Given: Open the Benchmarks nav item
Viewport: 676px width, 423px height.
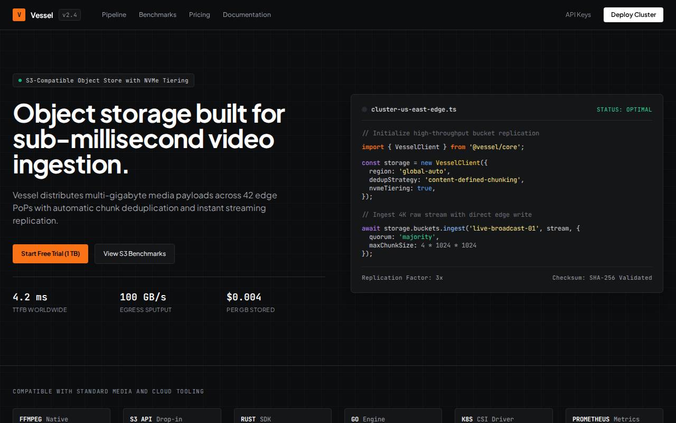Looking at the screenshot, I should pos(157,15).
